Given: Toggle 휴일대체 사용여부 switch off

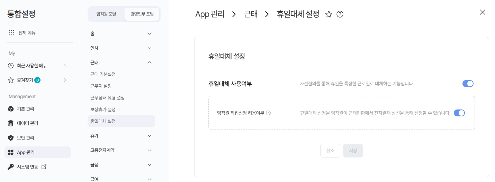Looking at the screenshot, I should coord(468,84).
